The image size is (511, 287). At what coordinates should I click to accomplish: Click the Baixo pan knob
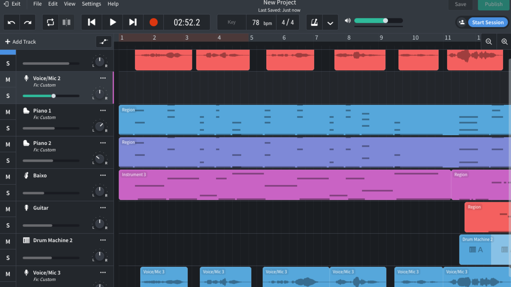[100, 191]
